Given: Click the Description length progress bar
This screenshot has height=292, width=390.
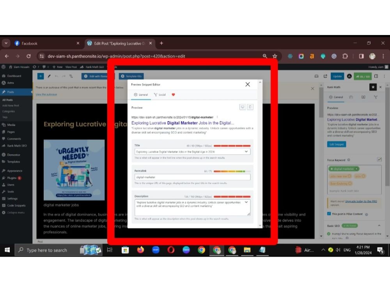Looking at the screenshot, I should click(232, 197).
